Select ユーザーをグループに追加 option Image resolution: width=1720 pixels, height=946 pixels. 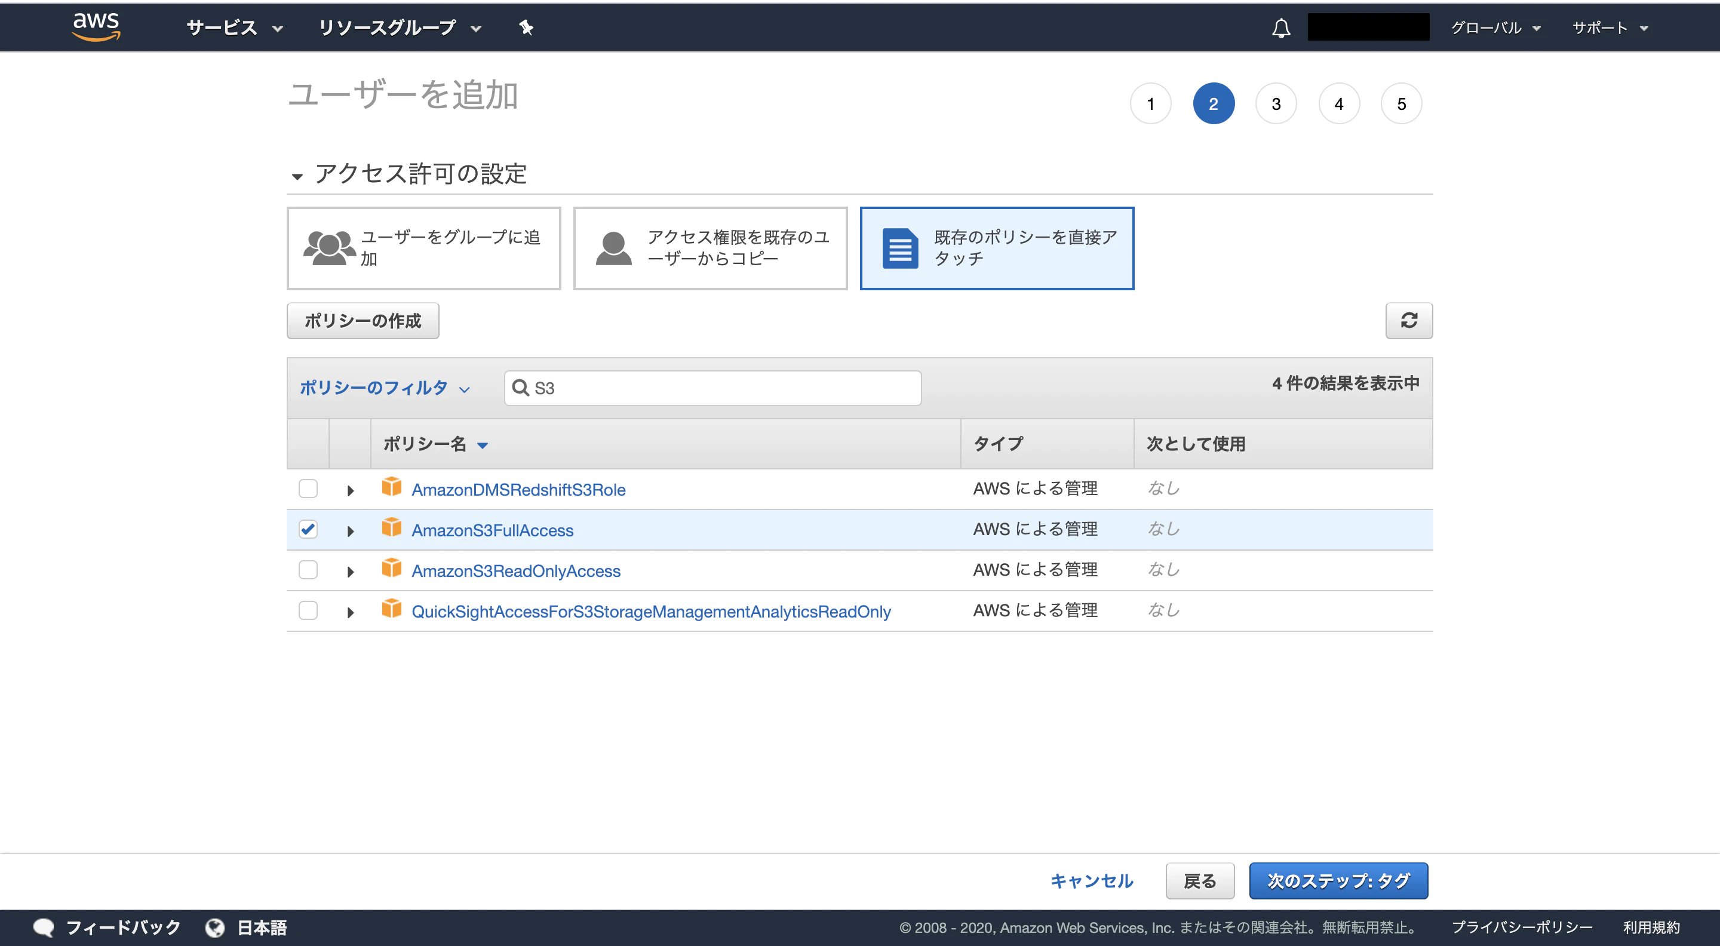pyautogui.click(x=423, y=248)
